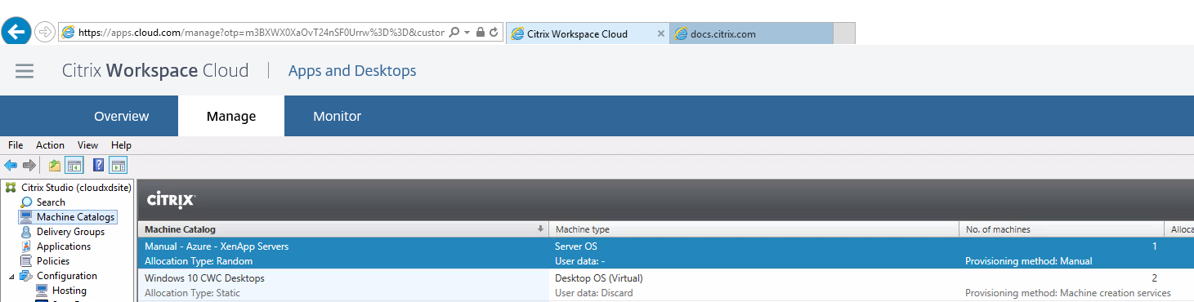The image size is (1194, 302).
Task: Click the up one level folder icon
Action: pos(55,166)
